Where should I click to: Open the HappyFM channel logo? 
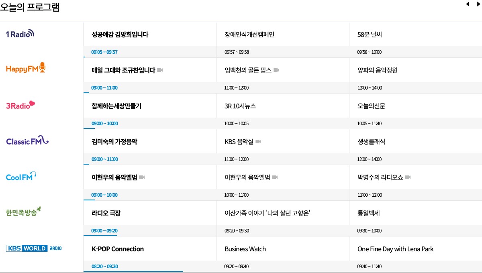[x=26, y=68]
